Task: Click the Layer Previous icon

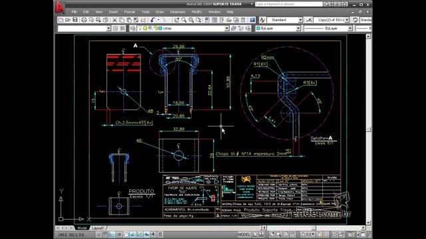Action: (x=241, y=28)
